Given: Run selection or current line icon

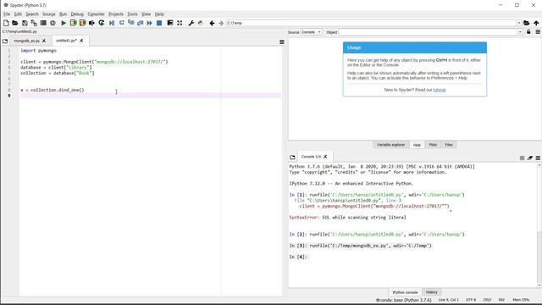Looking at the screenshot, I should tap(91, 23).
